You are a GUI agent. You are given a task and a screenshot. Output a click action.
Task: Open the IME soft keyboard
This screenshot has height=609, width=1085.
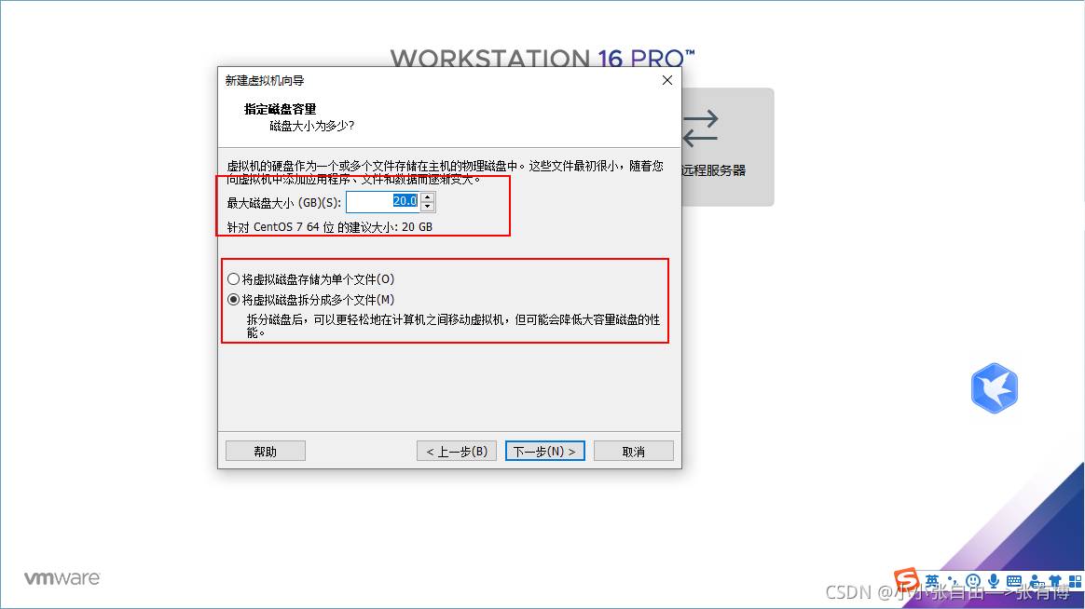coord(1014,581)
